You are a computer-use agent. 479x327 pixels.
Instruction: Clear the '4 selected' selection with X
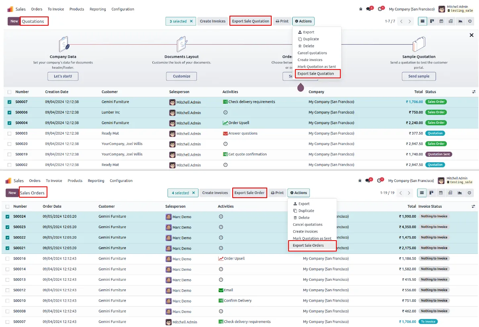pos(193,193)
